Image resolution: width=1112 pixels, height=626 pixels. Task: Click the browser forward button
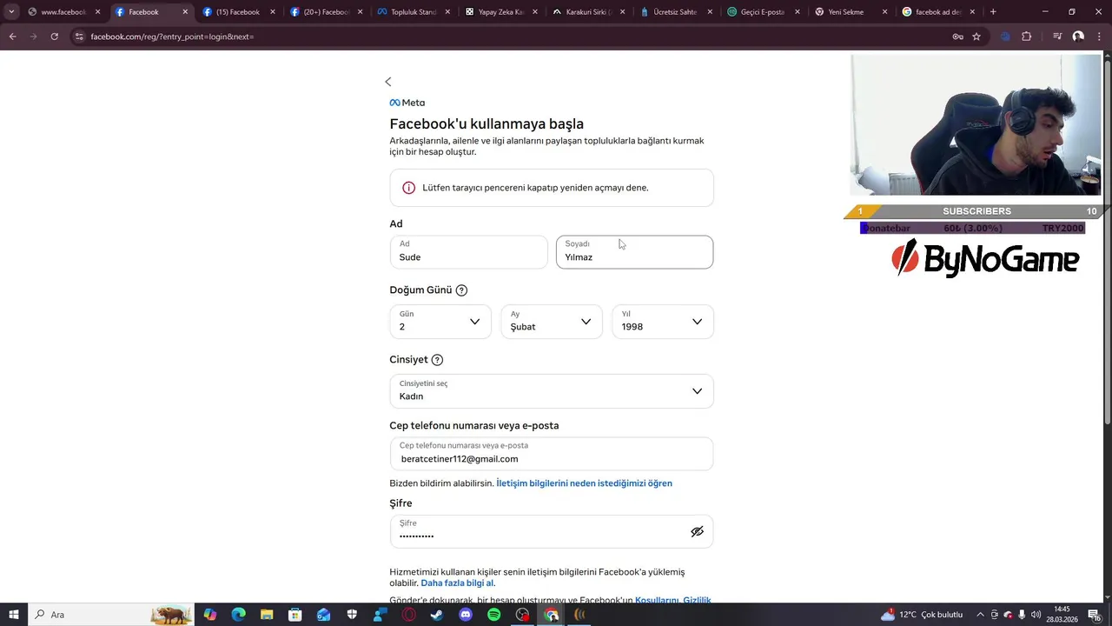tap(33, 37)
